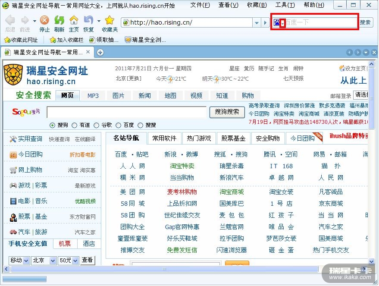Click tab bar close round icon
The width and height of the screenshot is (379, 286).
374,52
